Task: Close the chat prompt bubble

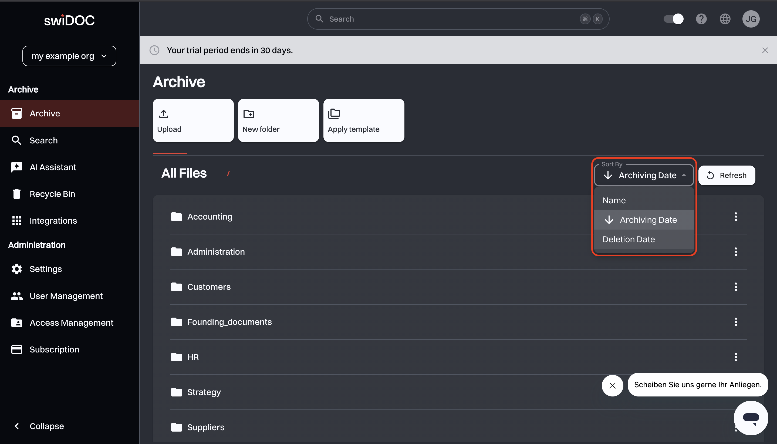Action: click(x=612, y=386)
